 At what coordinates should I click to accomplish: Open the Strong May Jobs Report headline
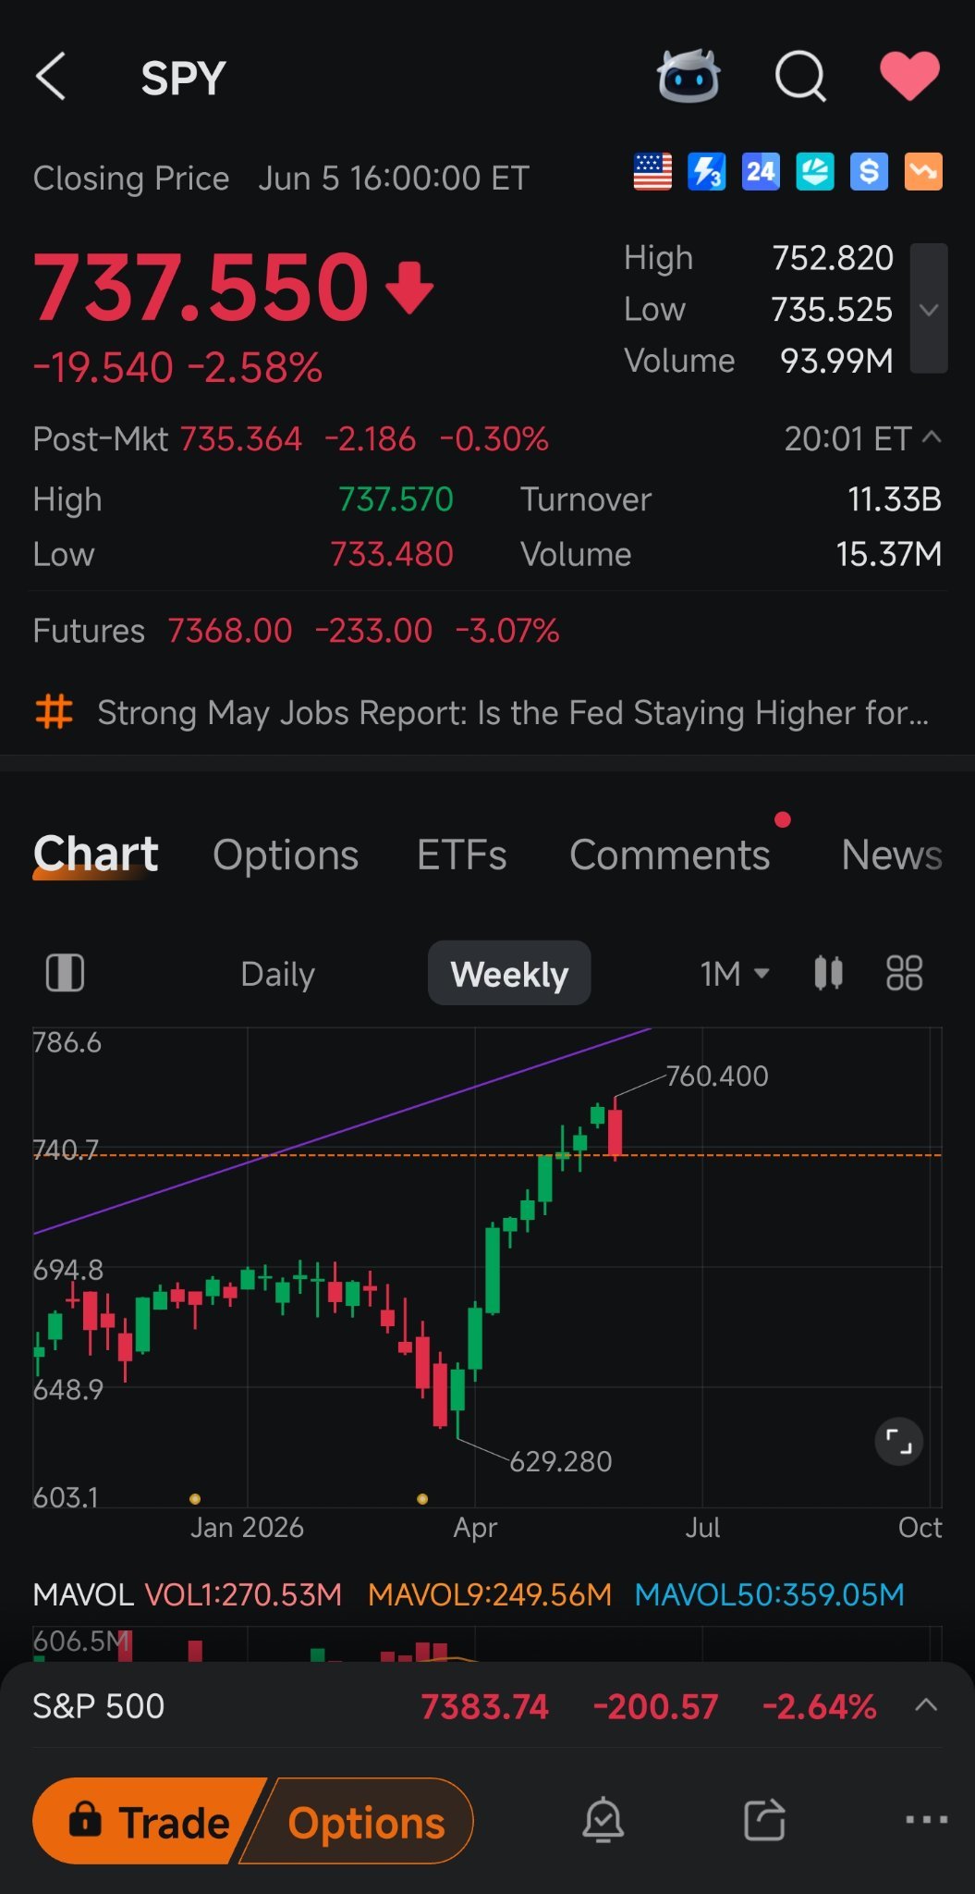pos(513,713)
